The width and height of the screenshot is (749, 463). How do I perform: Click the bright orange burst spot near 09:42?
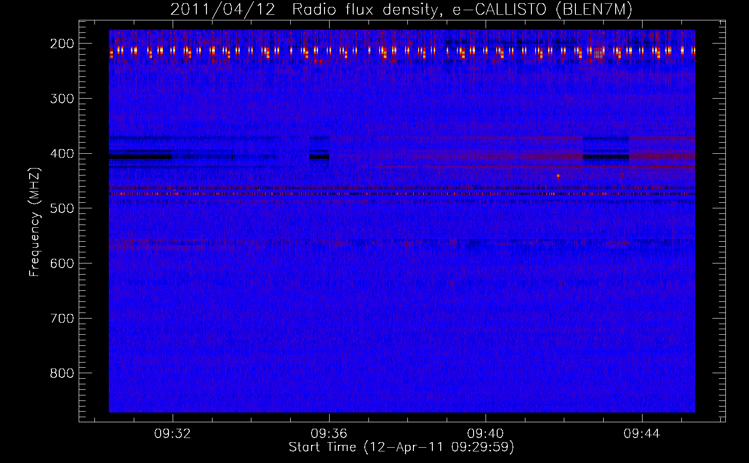click(558, 176)
